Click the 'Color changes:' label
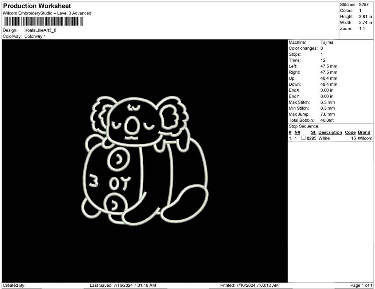 coord(303,49)
